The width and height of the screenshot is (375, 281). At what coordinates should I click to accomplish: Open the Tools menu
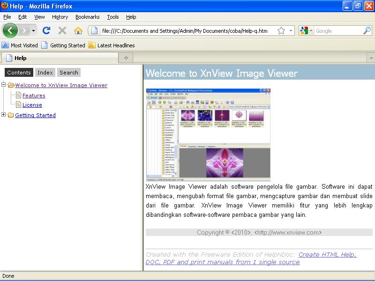tap(113, 17)
